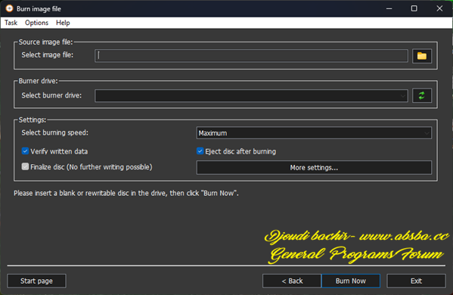
Task: Browse for image file with folder icon
Action: [x=422, y=56]
